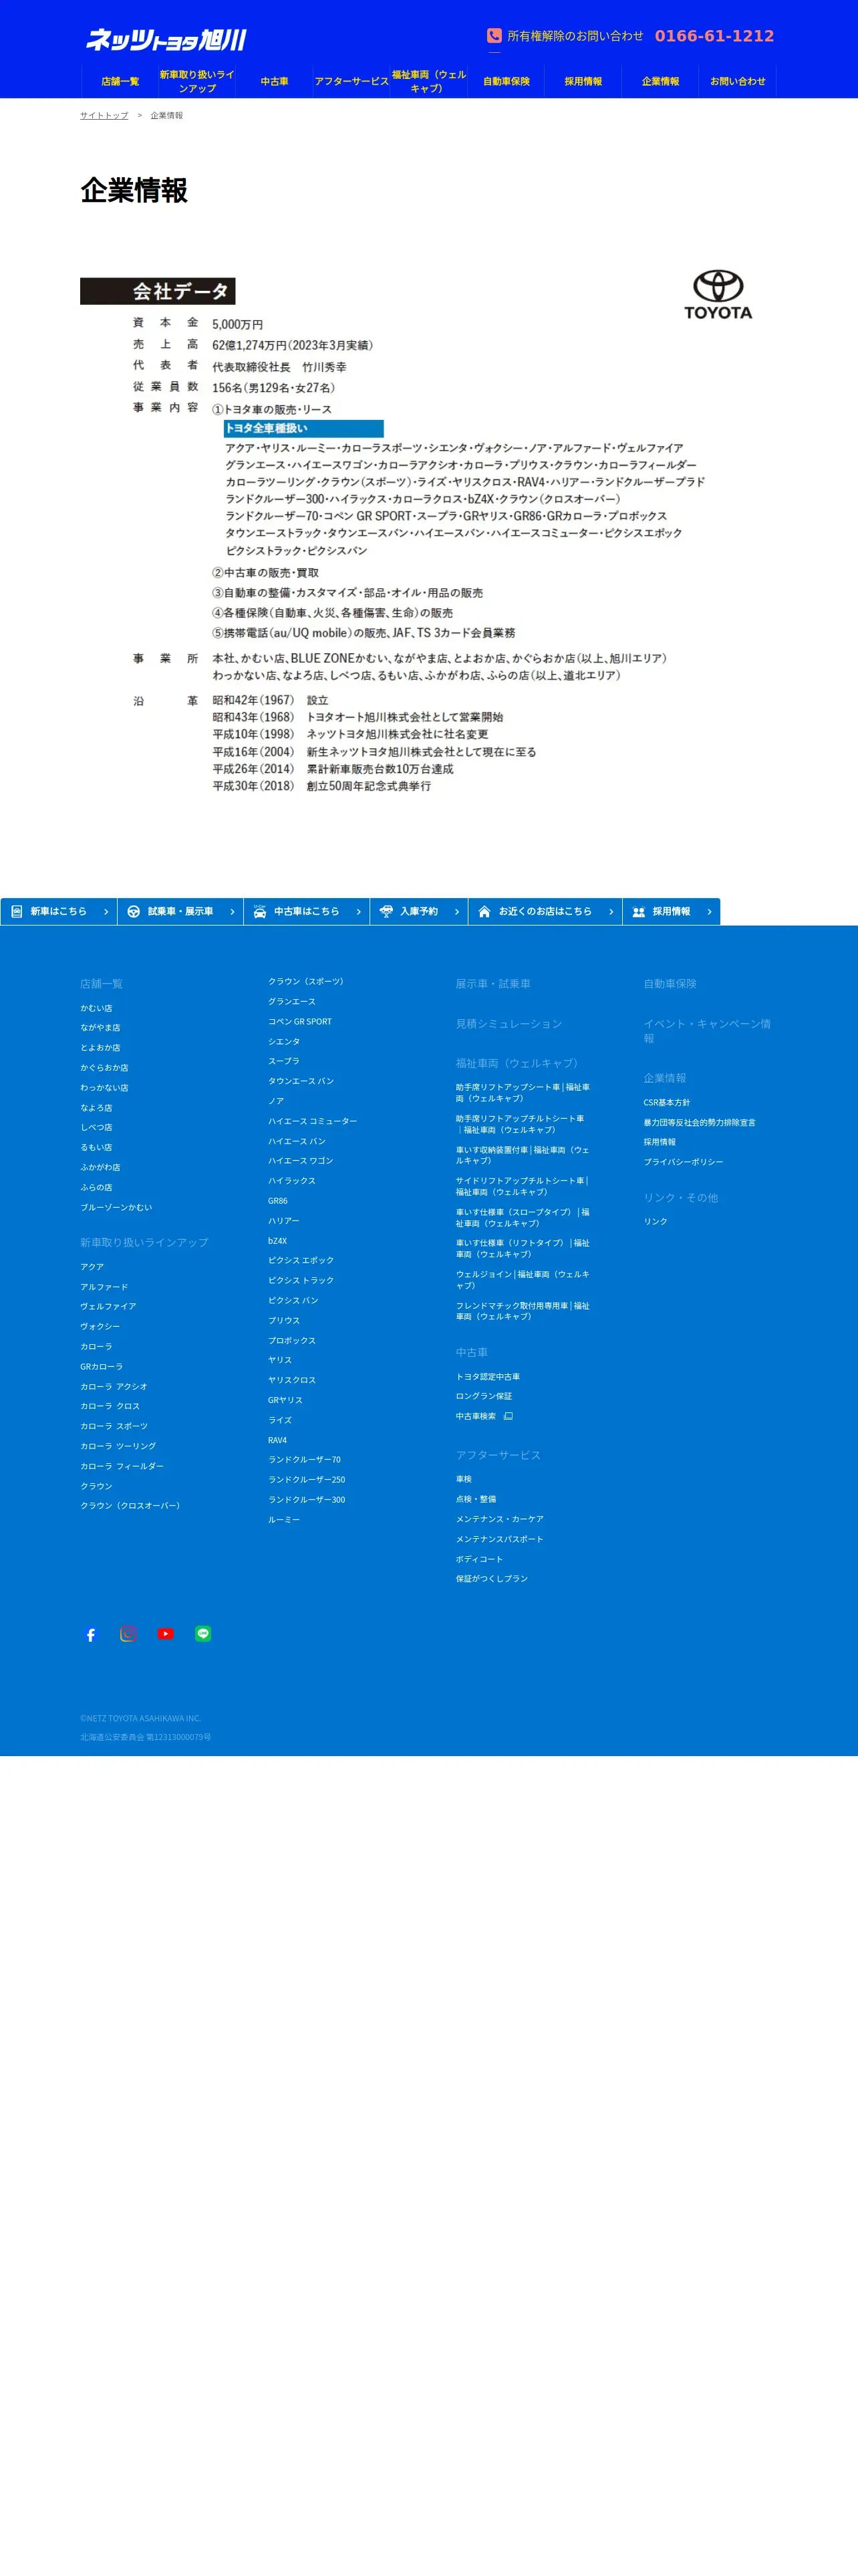Open the プライバシーポリシー footer link
Screen dimensions: 858x2576
(684, 1162)
